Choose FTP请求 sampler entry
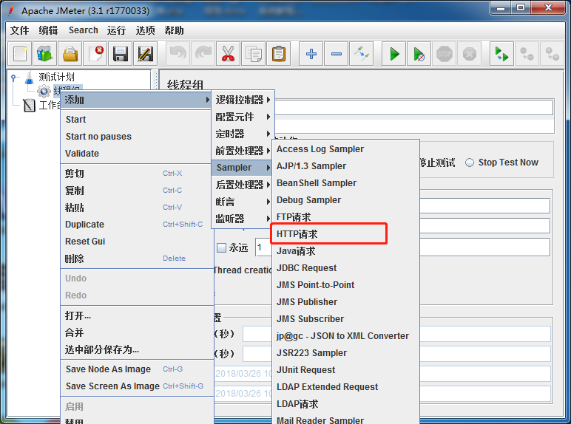This screenshot has height=424, width=571. [345, 217]
